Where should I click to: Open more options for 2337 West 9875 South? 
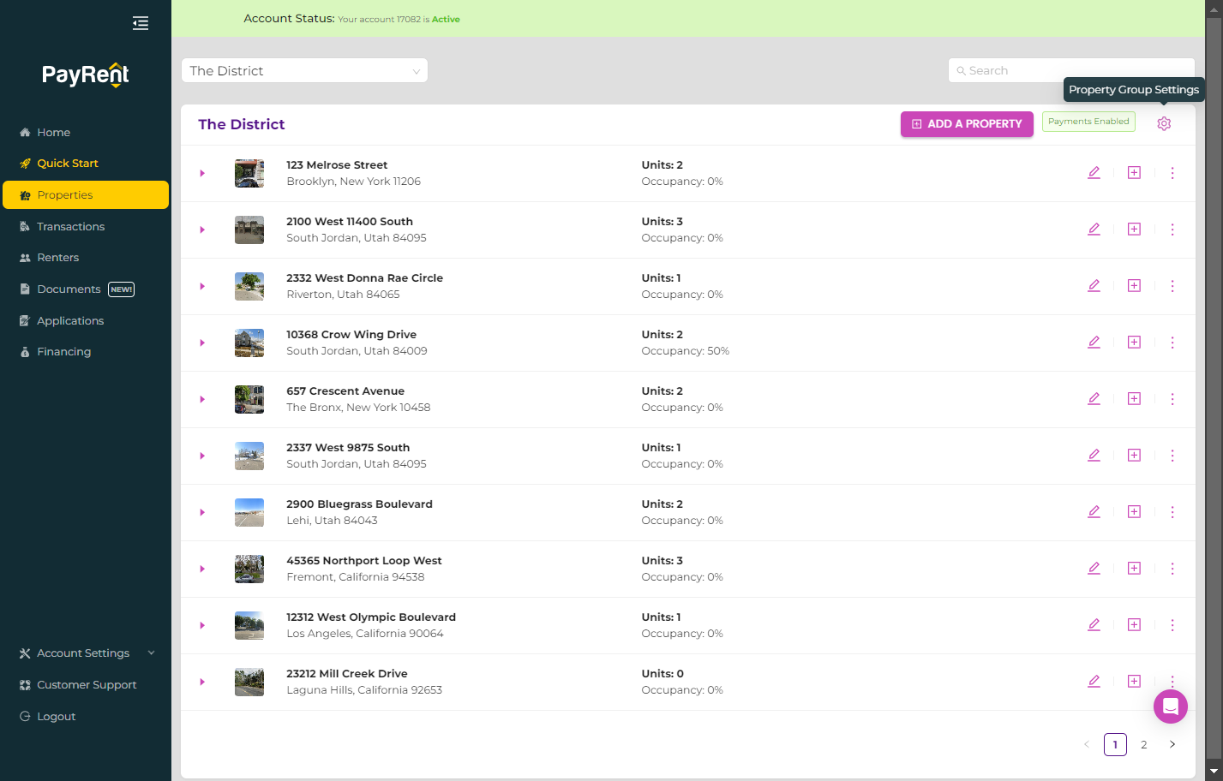[x=1172, y=456]
